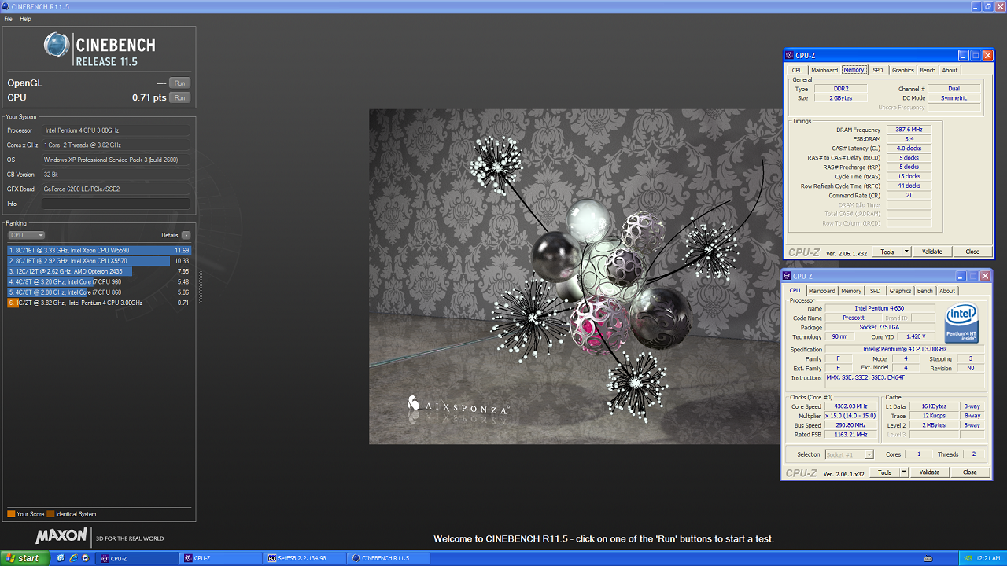The image size is (1007, 566).
Task: Open Bench tab in upper CPU-Z window
Action: (928, 70)
